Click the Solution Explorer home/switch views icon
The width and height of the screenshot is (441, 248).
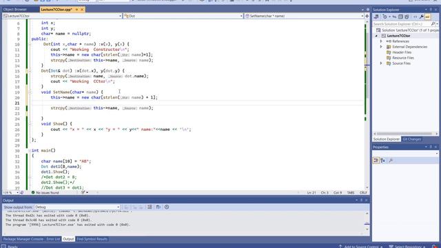click(x=376, y=17)
